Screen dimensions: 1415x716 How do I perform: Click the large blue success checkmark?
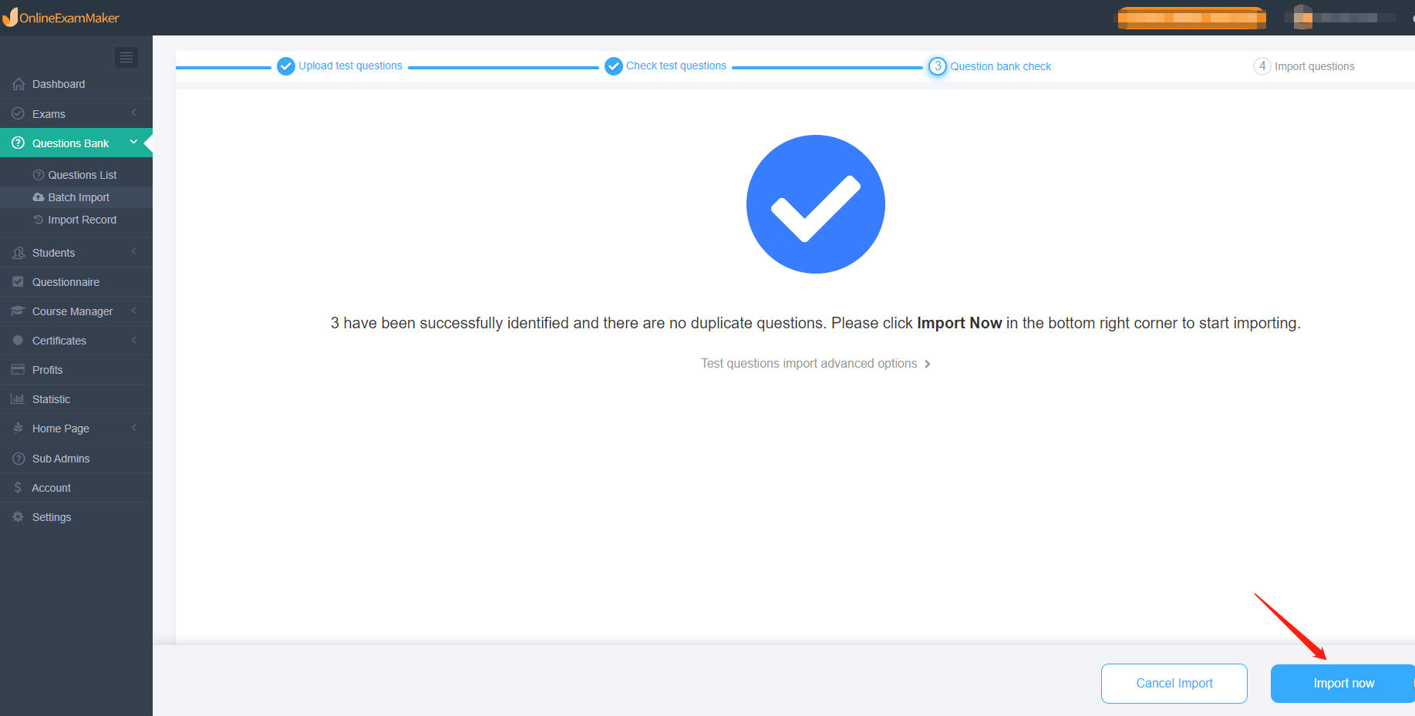tap(816, 204)
